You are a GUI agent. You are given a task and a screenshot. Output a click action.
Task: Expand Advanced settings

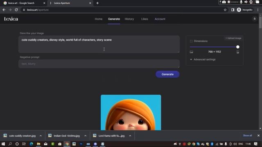[203, 60]
